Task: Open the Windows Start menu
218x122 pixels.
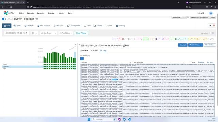Action: coord(89,119)
